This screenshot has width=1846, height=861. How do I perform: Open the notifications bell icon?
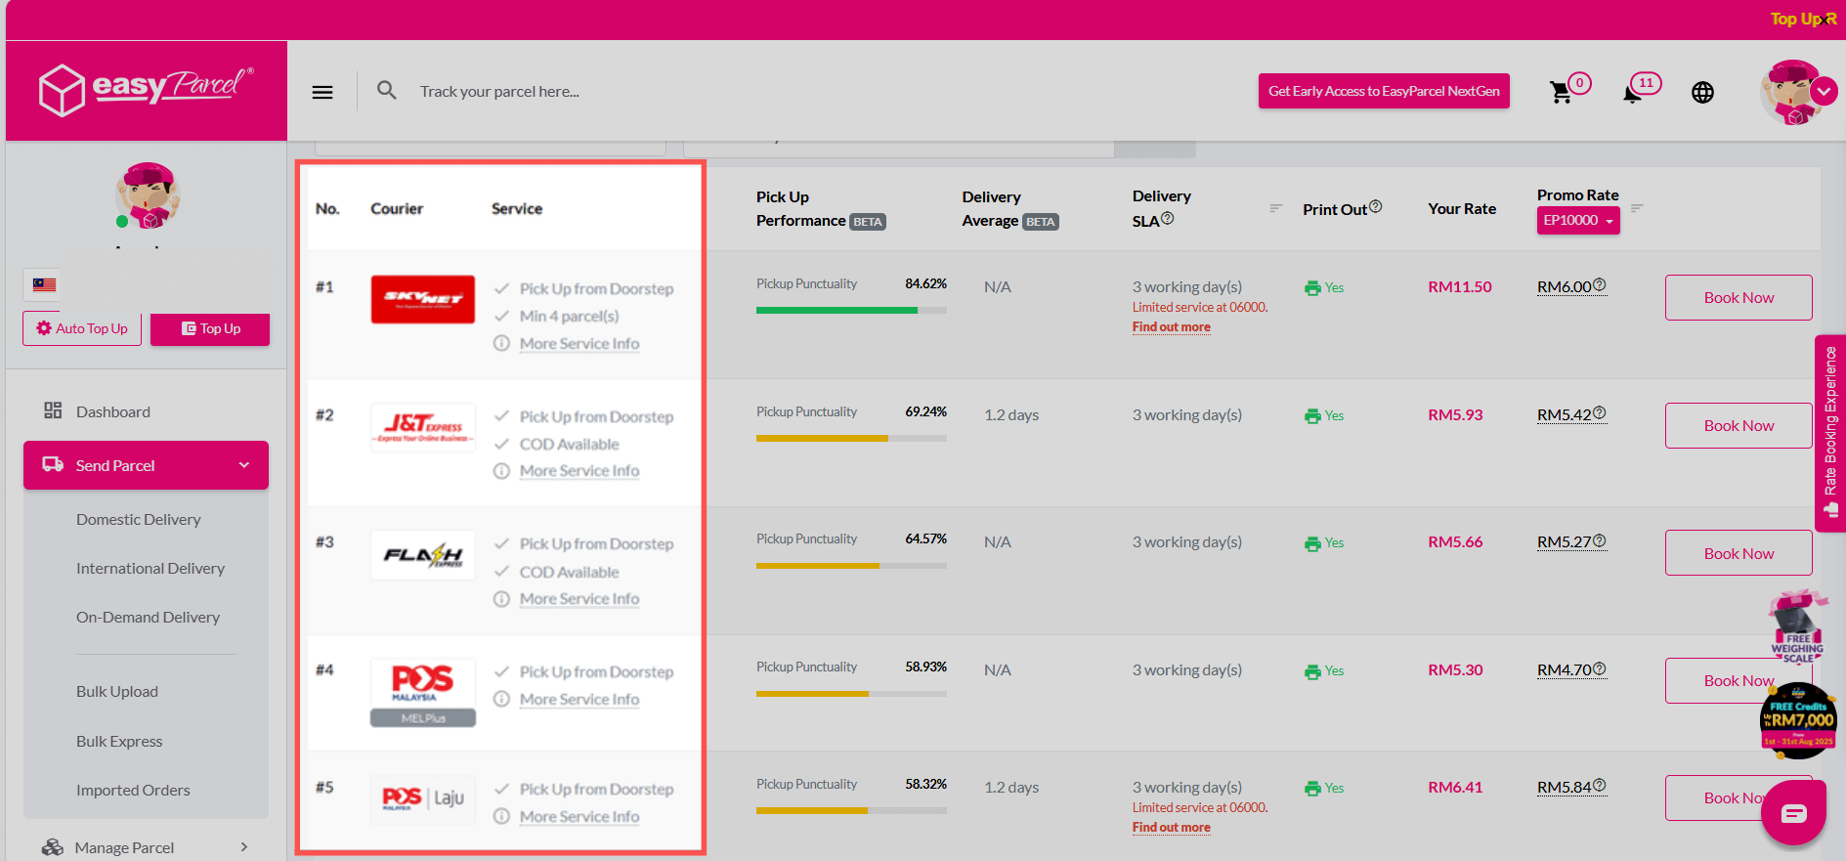tap(1632, 94)
